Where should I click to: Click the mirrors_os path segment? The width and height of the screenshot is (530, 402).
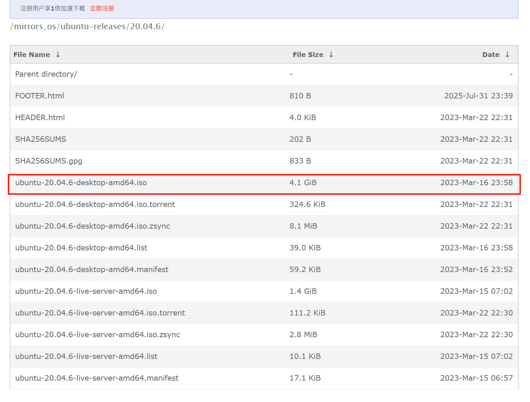point(35,26)
